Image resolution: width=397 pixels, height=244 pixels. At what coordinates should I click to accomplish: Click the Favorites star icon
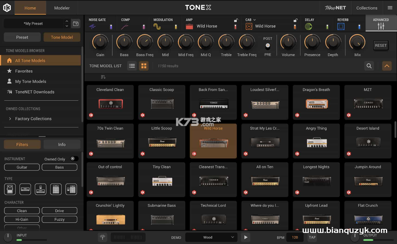click(9, 71)
